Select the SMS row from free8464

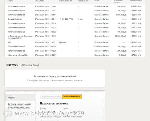tap(75, 42)
